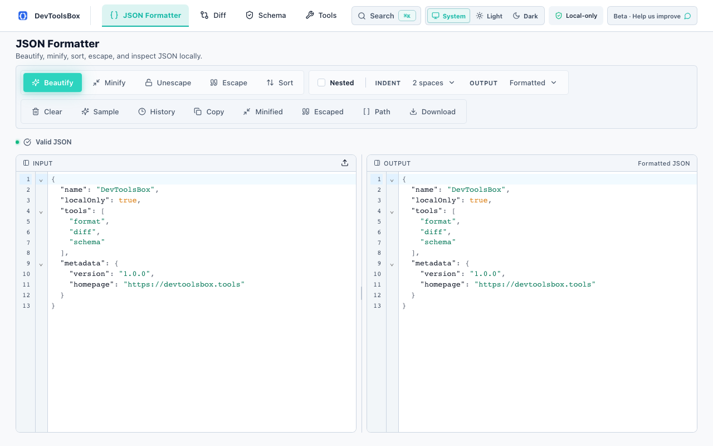Go to the Tools tab
Image resolution: width=713 pixels, height=446 pixels.
(x=321, y=16)
